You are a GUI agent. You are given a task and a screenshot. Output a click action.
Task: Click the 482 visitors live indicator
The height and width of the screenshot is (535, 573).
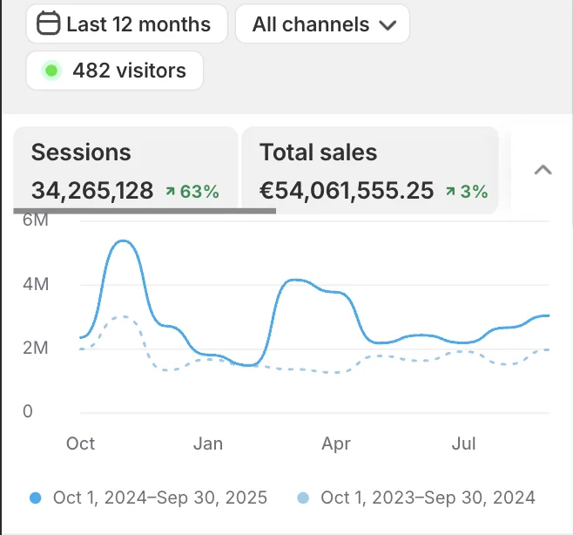[x=114, y=71]
